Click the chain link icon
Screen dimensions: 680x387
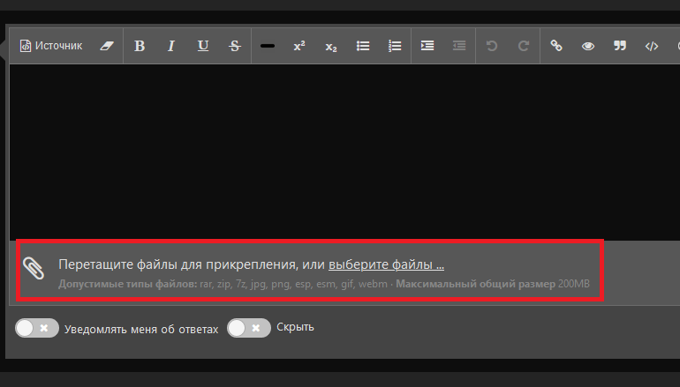tap(556, 46)
